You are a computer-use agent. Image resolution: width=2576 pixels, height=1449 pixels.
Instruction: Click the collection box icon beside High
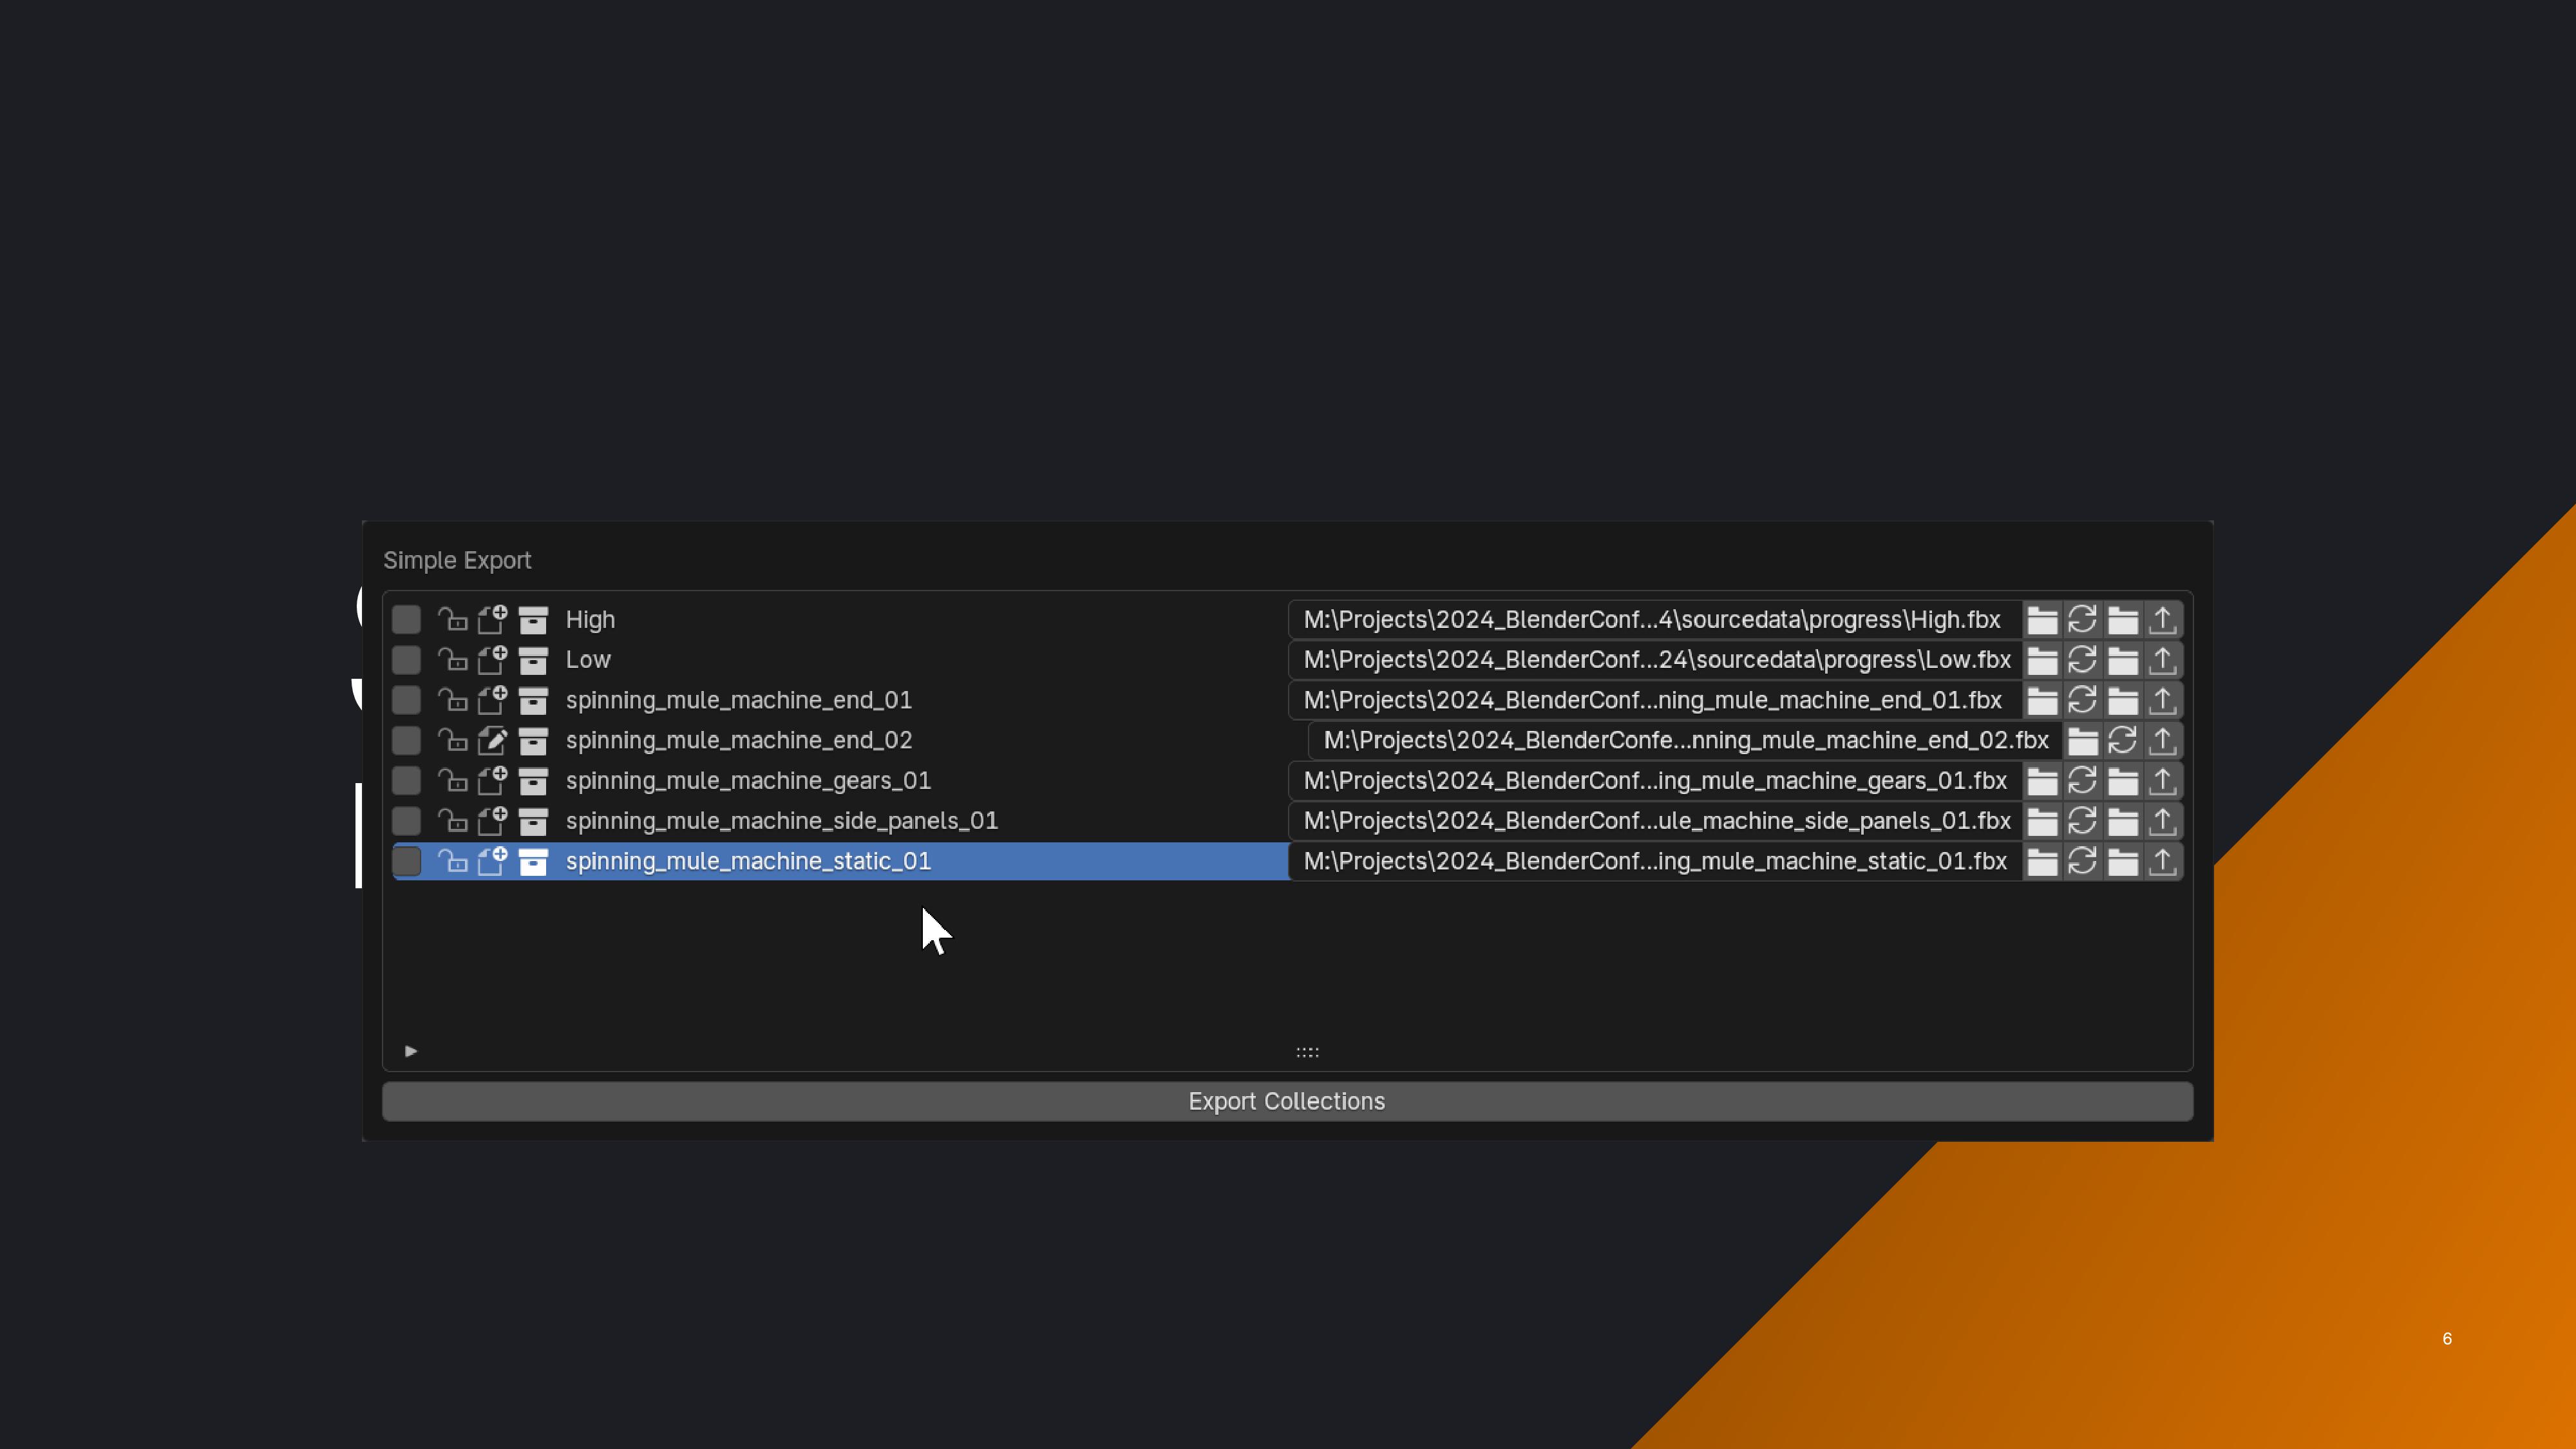(533, 620)
